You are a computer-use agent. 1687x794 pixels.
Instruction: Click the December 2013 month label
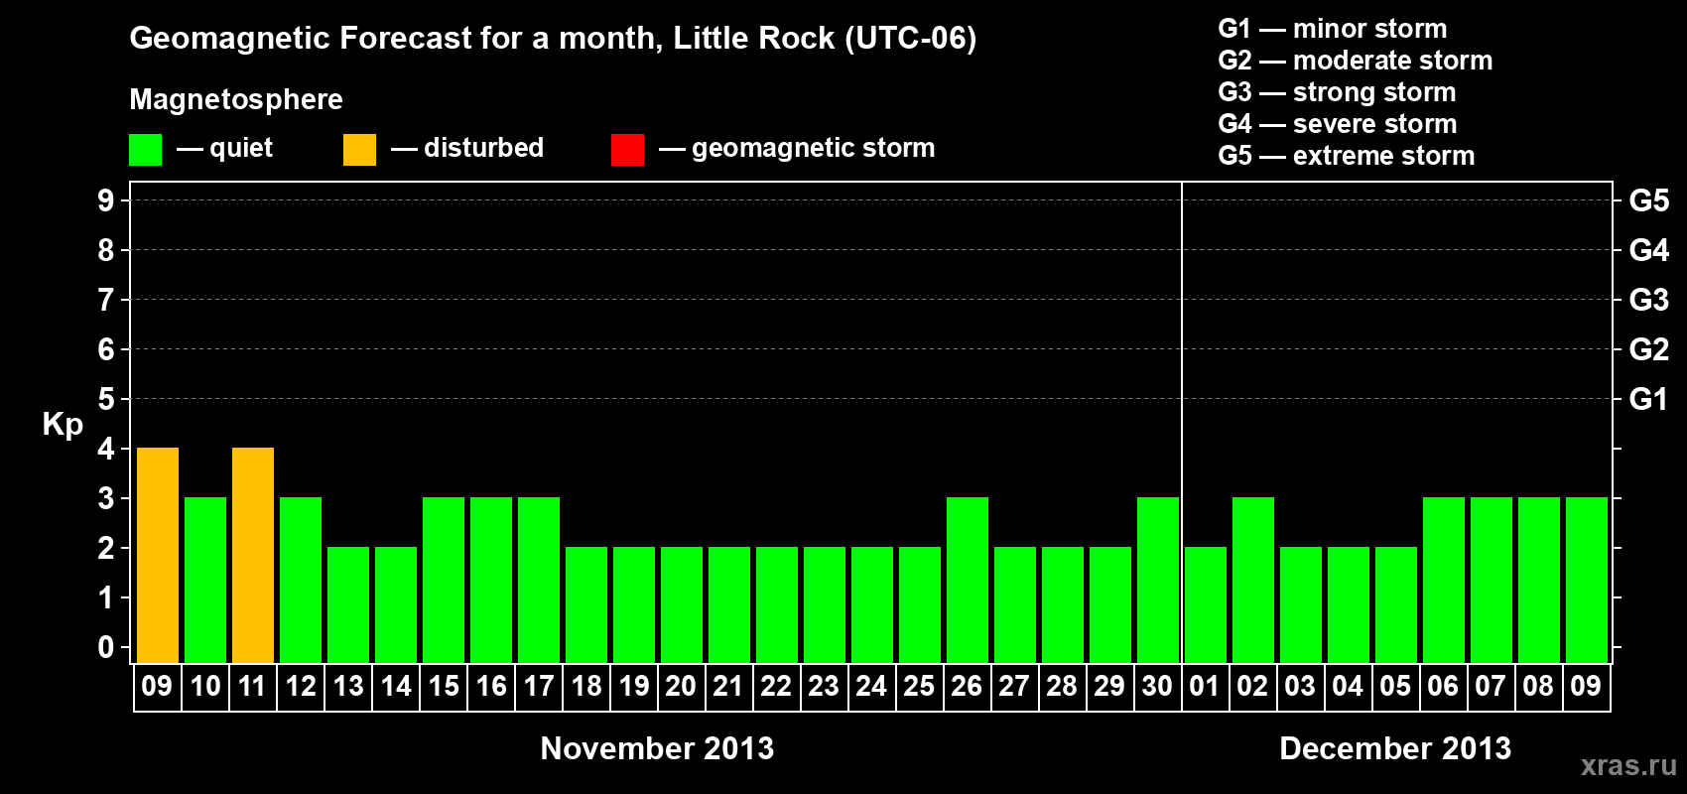pos(1395,748)
